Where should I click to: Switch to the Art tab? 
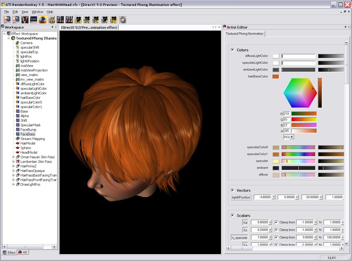click(23, 252)
